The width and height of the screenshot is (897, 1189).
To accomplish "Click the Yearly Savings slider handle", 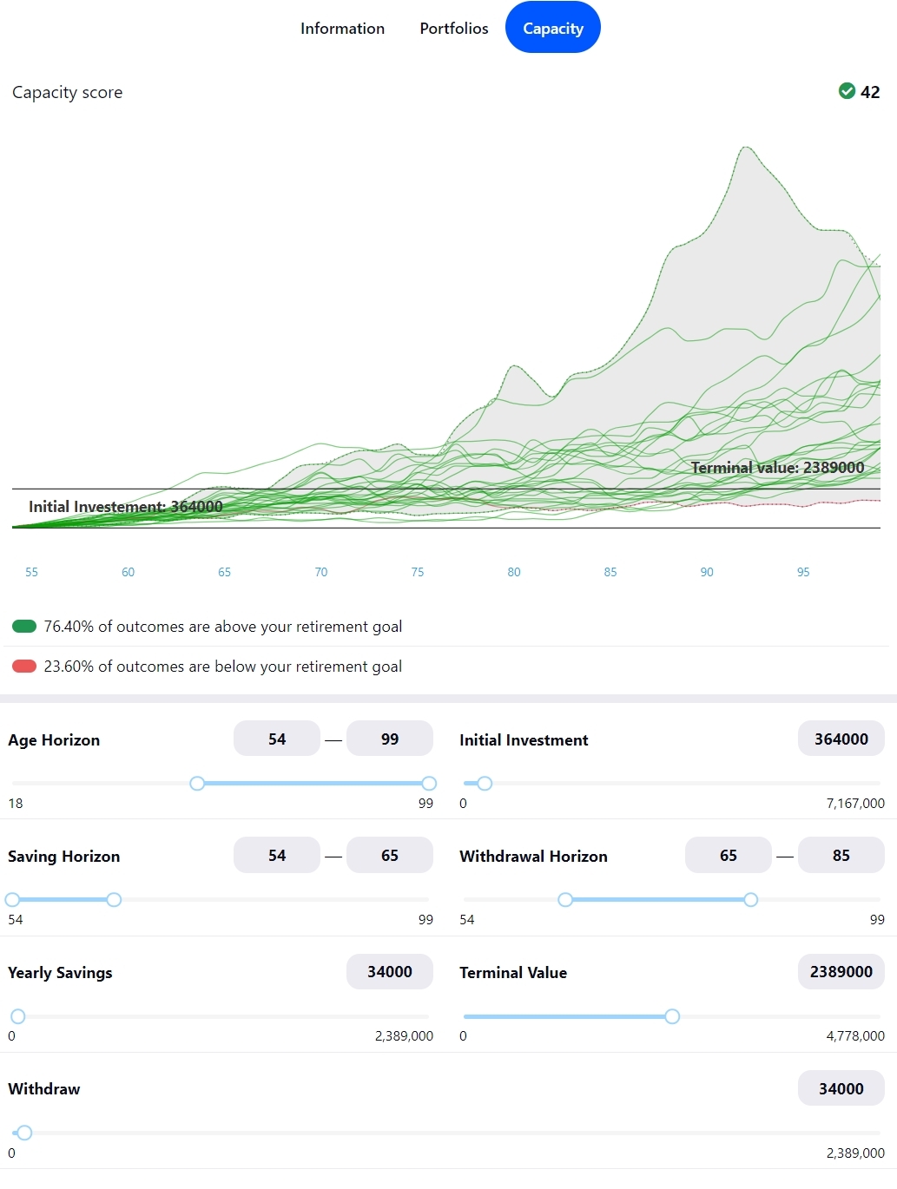I will click(x=18, y=1016).
